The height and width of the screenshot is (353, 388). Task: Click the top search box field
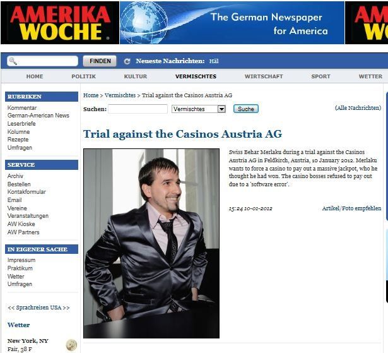(42, 61)
